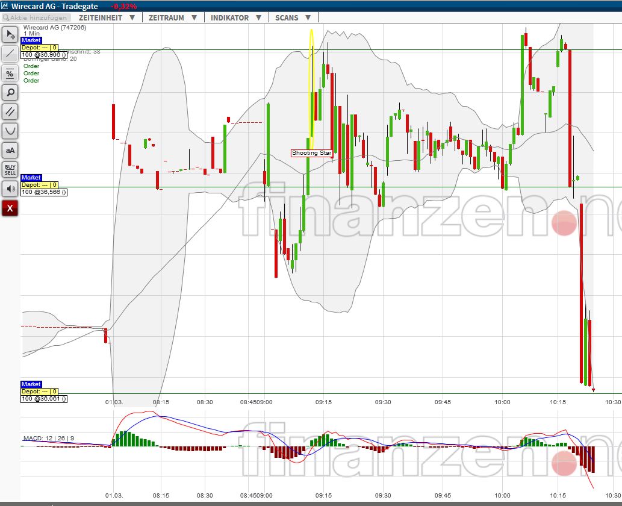Select the trend line drawing tool
The height and width of the screenshot is (506, 622).
click(10, 54)
